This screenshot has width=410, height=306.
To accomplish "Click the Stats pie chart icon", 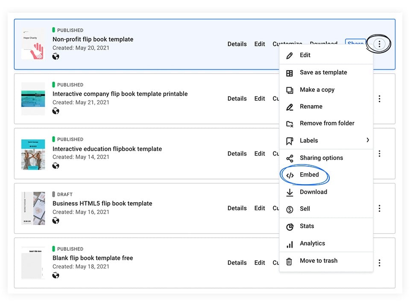I will tap(290, 227).
